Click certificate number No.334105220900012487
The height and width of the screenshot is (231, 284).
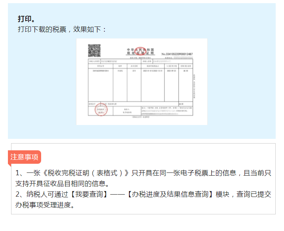click(x=177, y=54)
